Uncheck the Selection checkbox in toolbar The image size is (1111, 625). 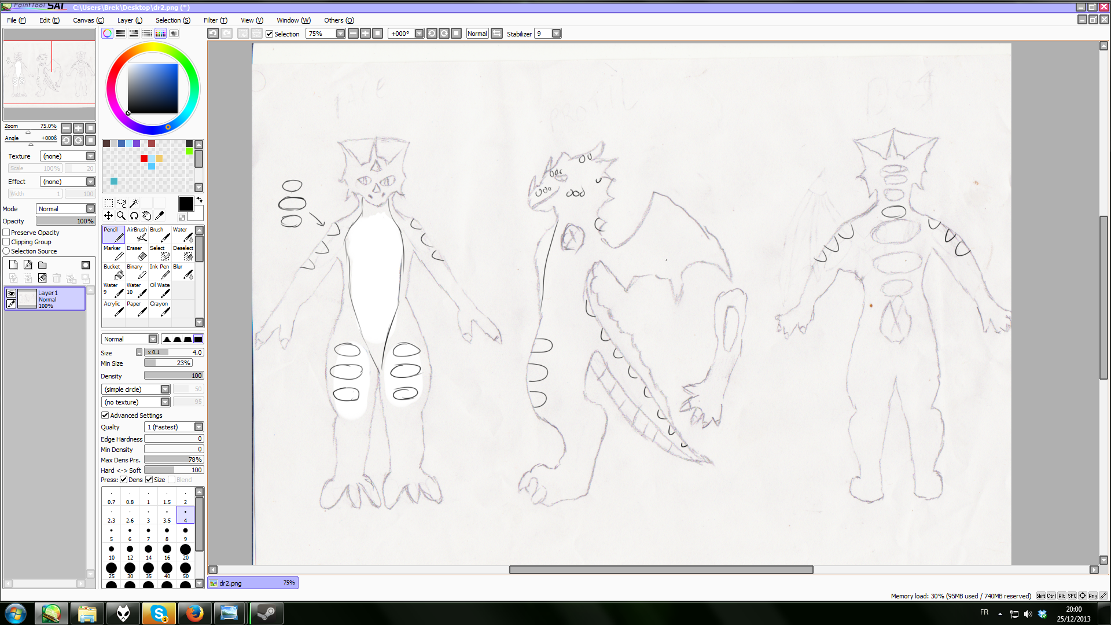270,34
